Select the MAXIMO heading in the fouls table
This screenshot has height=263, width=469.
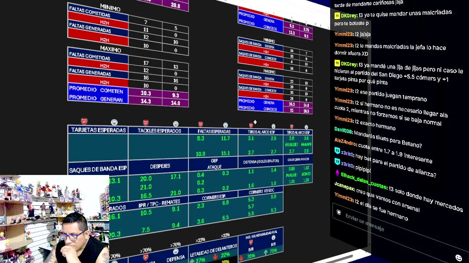[111, 49]
